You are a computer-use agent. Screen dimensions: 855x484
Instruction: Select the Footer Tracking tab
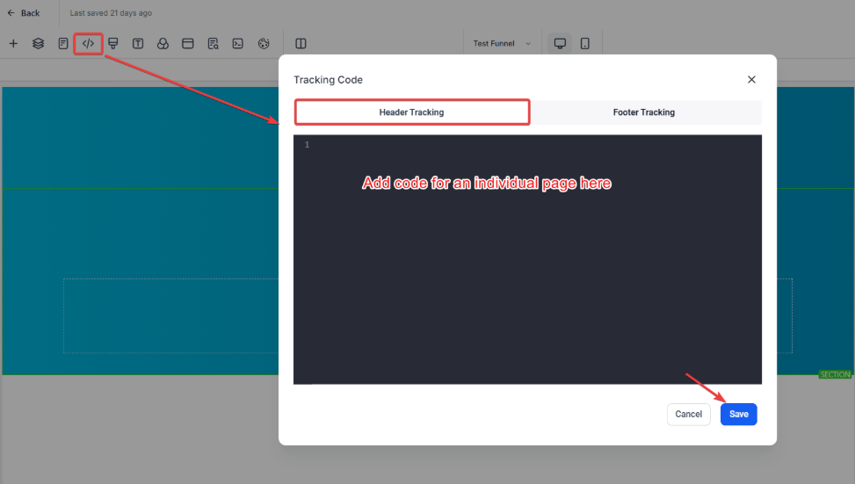click(x=643, y=112)
